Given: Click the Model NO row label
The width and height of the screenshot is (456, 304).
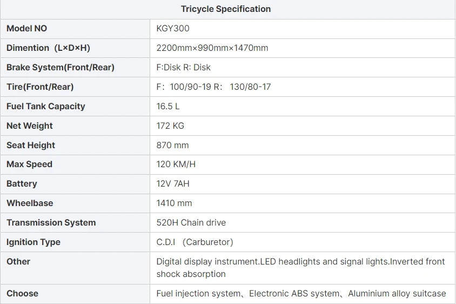Looking at the screenshot, I should click(x=27, y=29).
